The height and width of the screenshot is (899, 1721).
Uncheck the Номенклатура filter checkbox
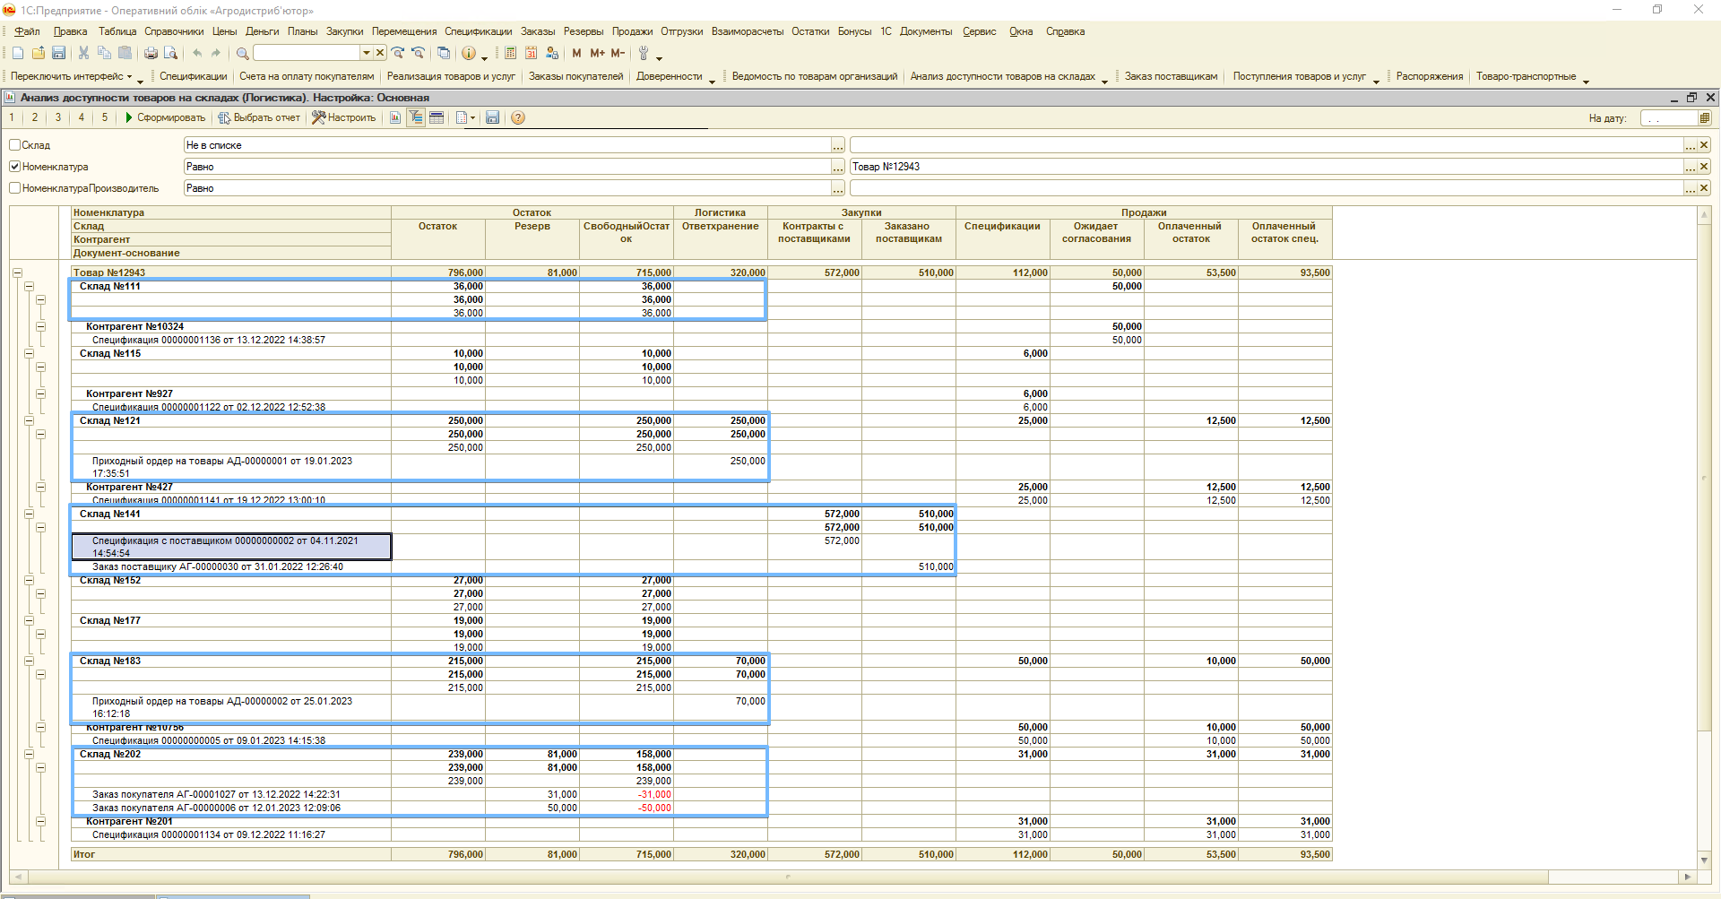(15, 167)
